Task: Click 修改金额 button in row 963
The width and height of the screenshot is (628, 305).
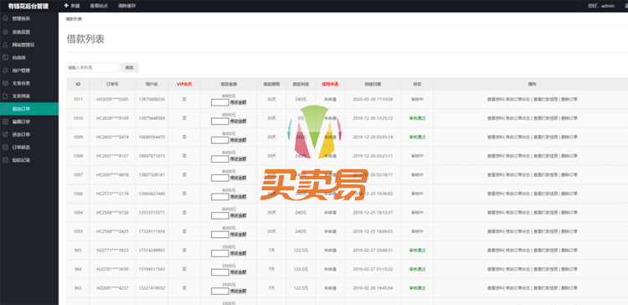Action: [x=239, y=291]
